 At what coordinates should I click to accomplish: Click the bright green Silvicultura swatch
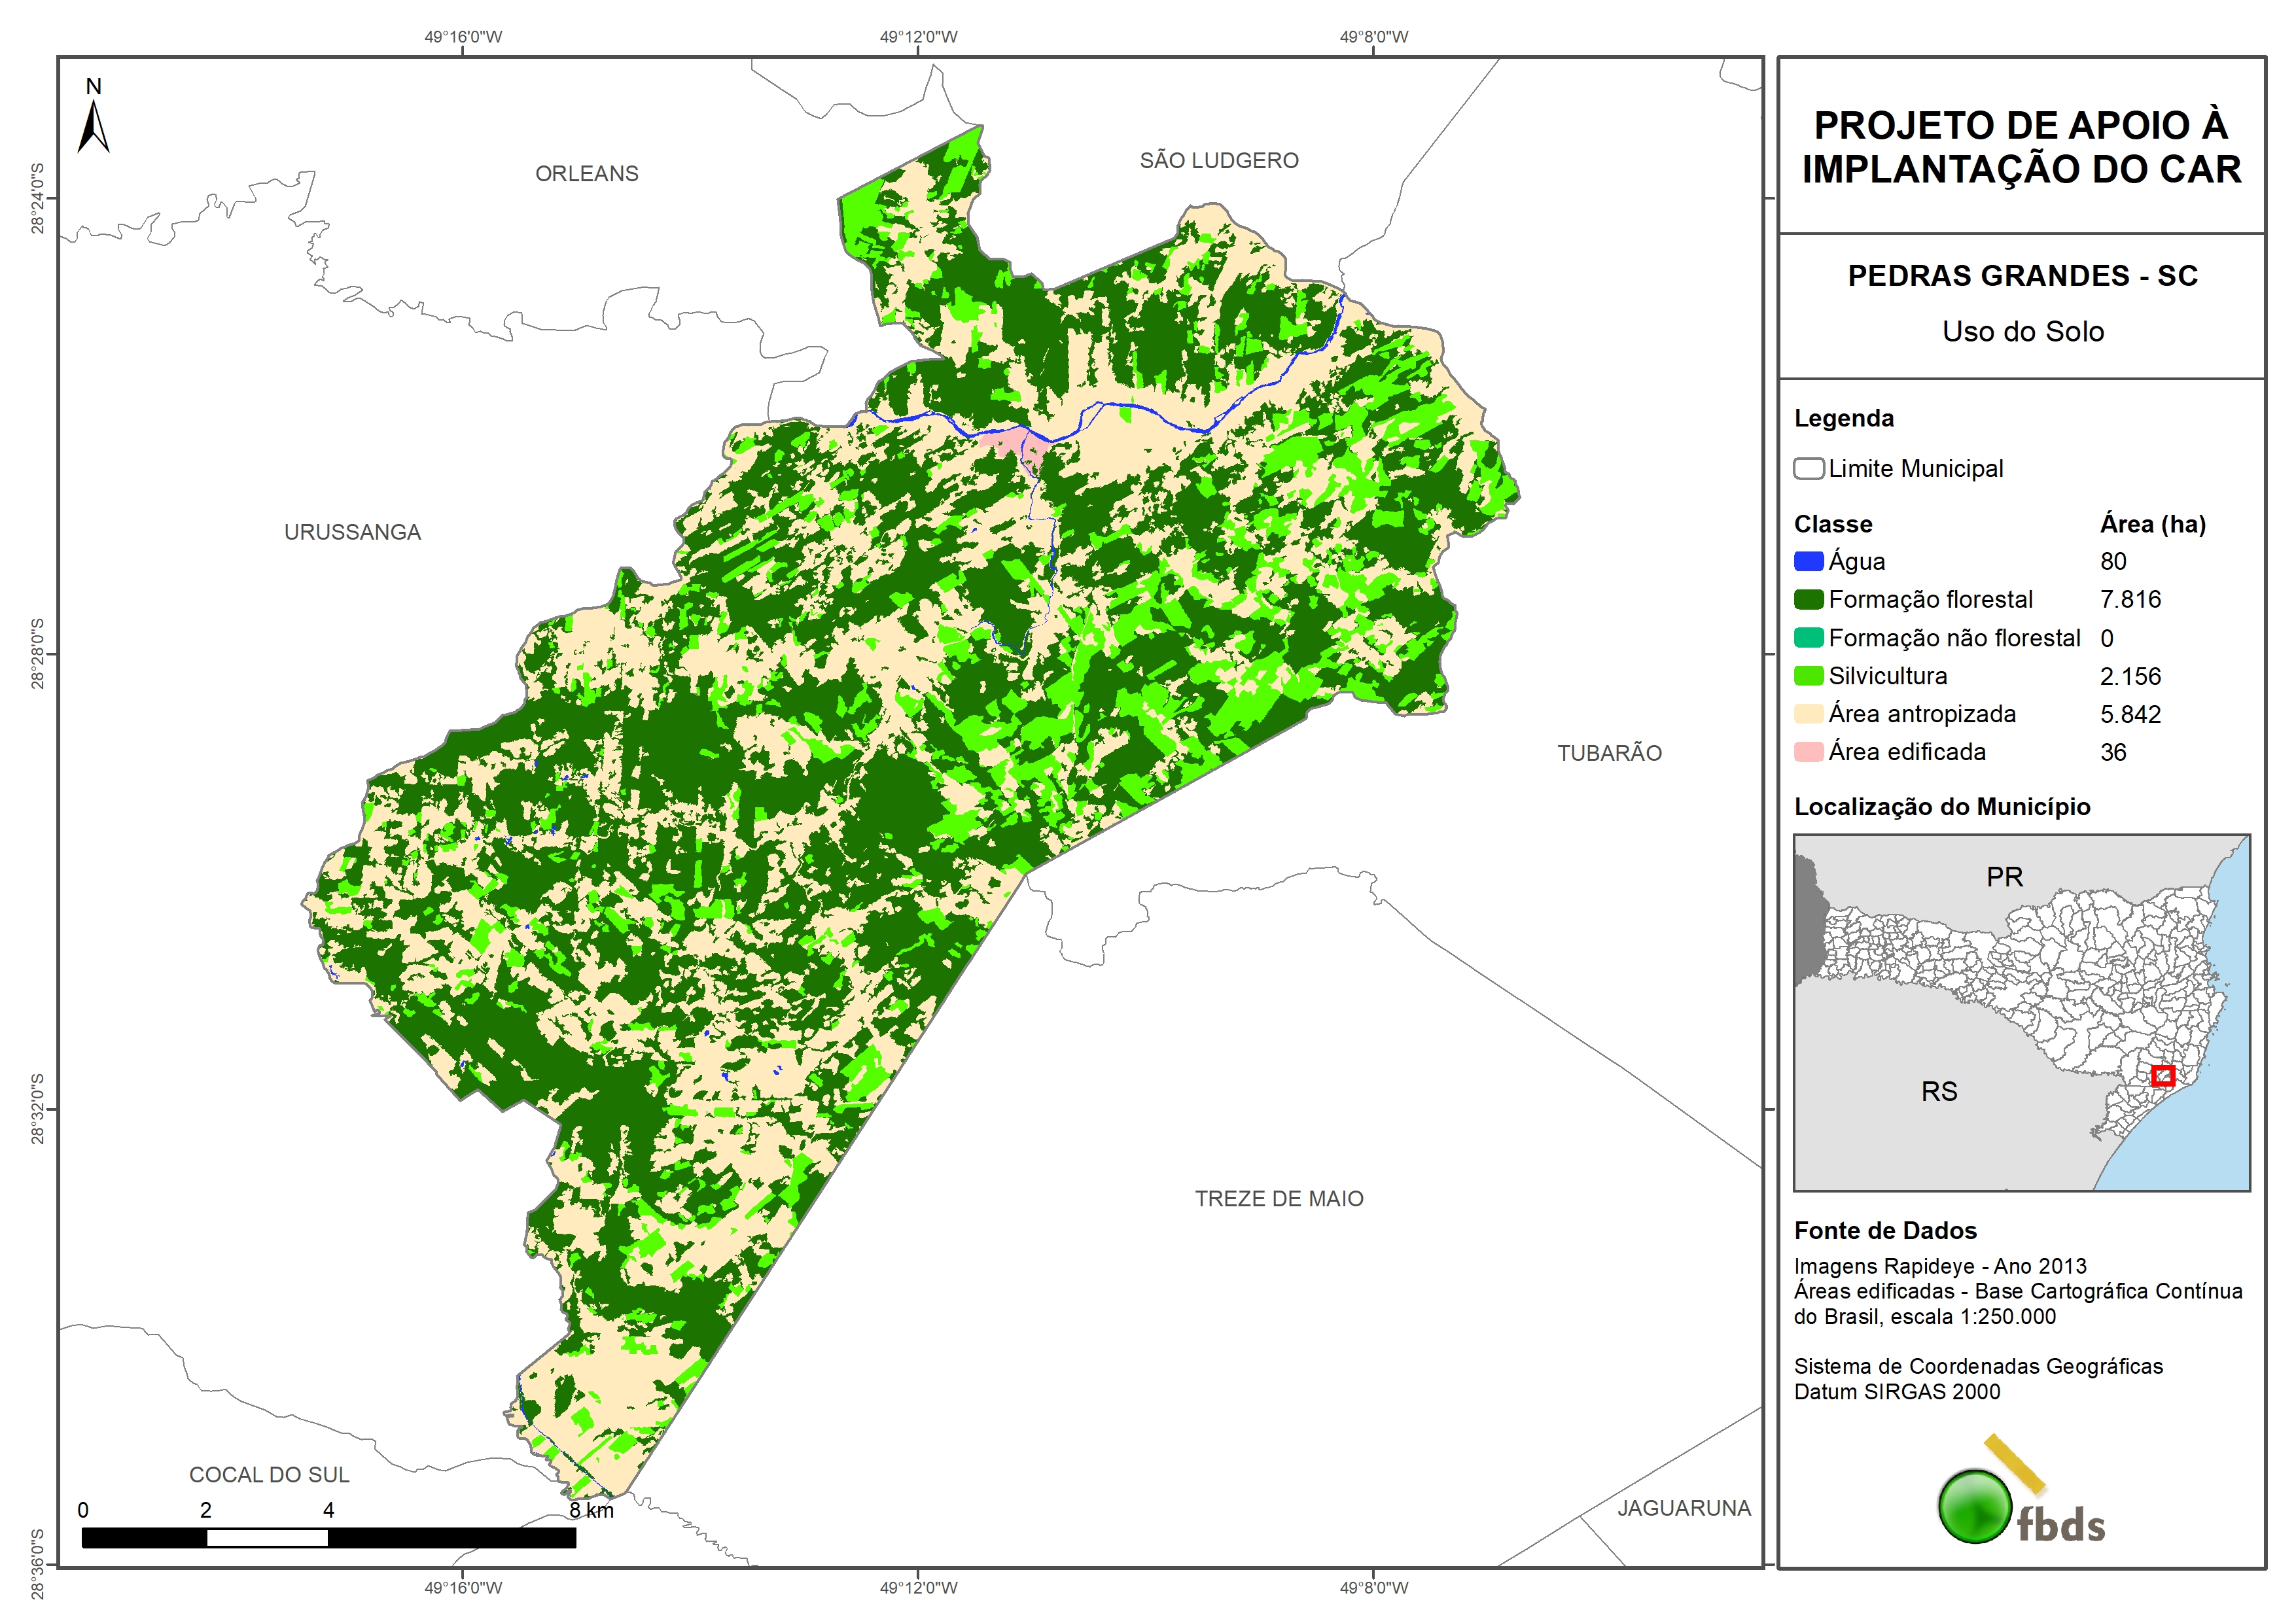(1808, 676)
